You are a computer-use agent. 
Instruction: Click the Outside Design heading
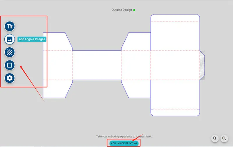[x=121, y=10]
